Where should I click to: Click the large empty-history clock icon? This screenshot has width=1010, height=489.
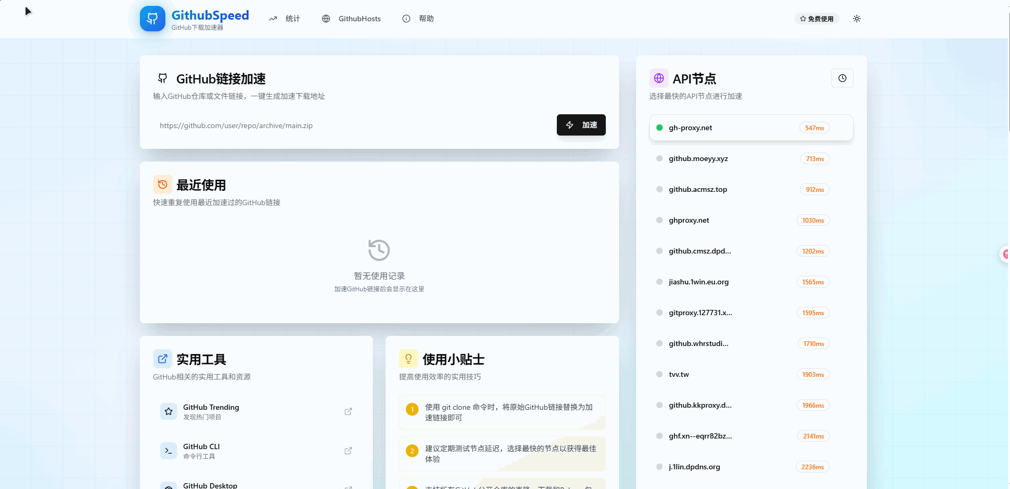379,250
